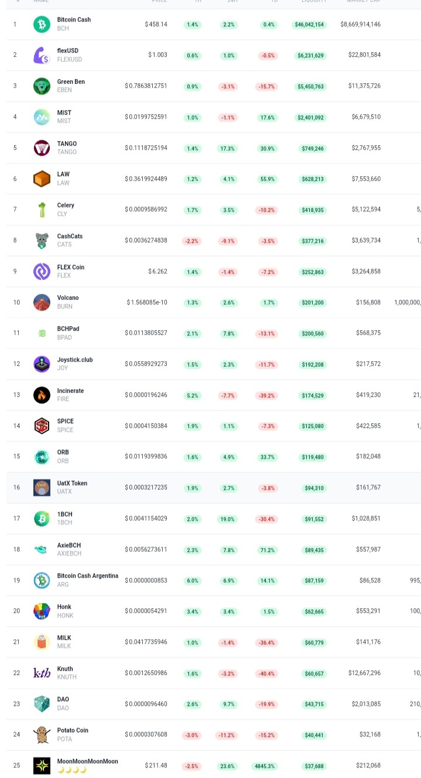Viewport: 421px width, 778px height.
Task: Select the CashCats cat icon
Action: [x=42, y=241]
